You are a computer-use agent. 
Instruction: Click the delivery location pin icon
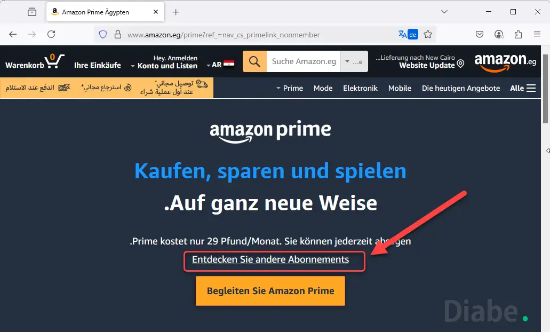click(460, 64)
